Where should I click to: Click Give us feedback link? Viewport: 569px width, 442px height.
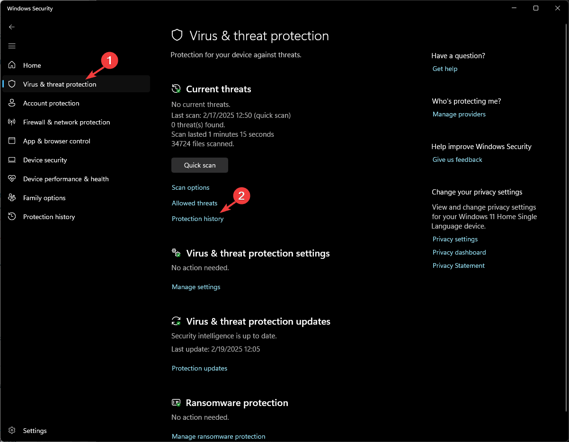tap(457, 159)
